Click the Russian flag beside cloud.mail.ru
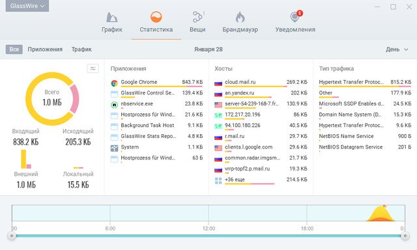The image size is (417, 250). 218,83
